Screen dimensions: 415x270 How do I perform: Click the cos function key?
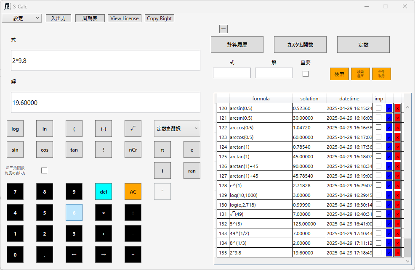tap(45, 149)
